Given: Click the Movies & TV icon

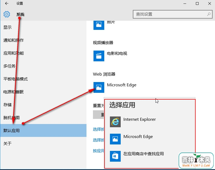Looking at the screenshot, I should tap(99, 56).
